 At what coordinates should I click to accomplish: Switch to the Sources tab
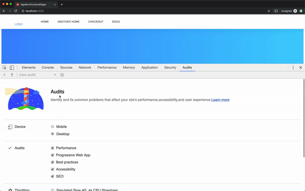coord(66,68)
